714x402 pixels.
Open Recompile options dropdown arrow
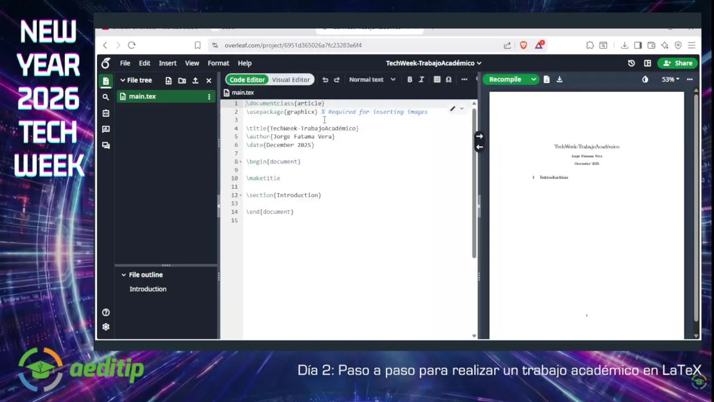tap(534, 79)
